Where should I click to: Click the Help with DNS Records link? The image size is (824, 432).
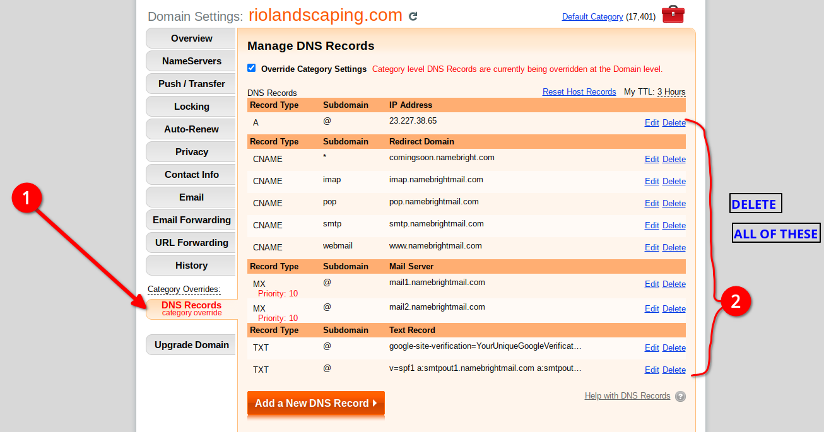click(627, 396)
